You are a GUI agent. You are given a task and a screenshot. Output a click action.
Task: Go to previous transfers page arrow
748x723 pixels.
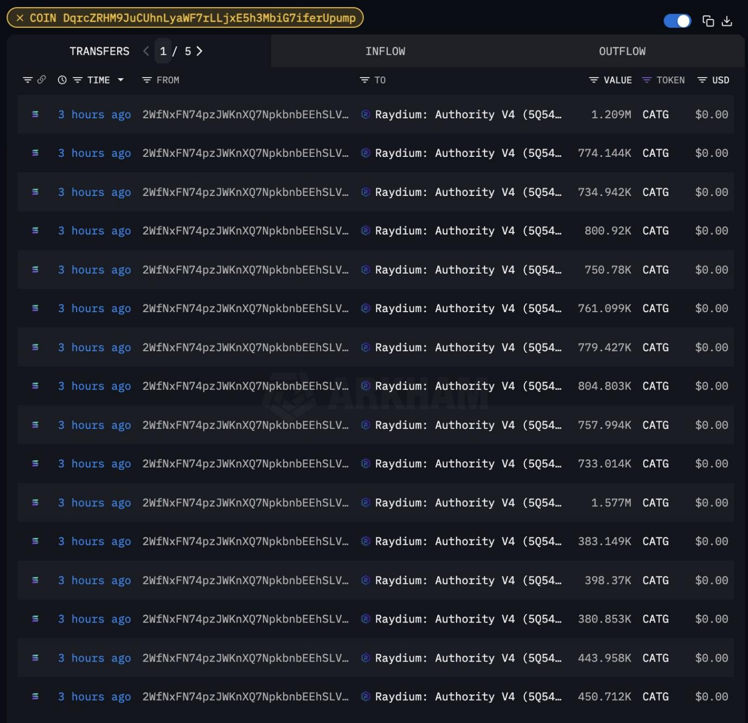coord(146,51)
